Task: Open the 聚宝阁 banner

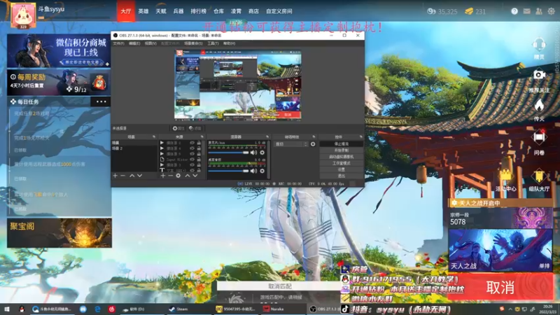Action: tap(59, 233)
